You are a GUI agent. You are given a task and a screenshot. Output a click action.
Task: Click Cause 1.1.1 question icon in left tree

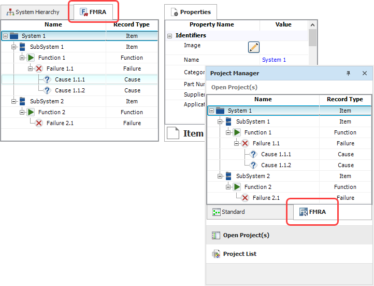pos(47,79)
